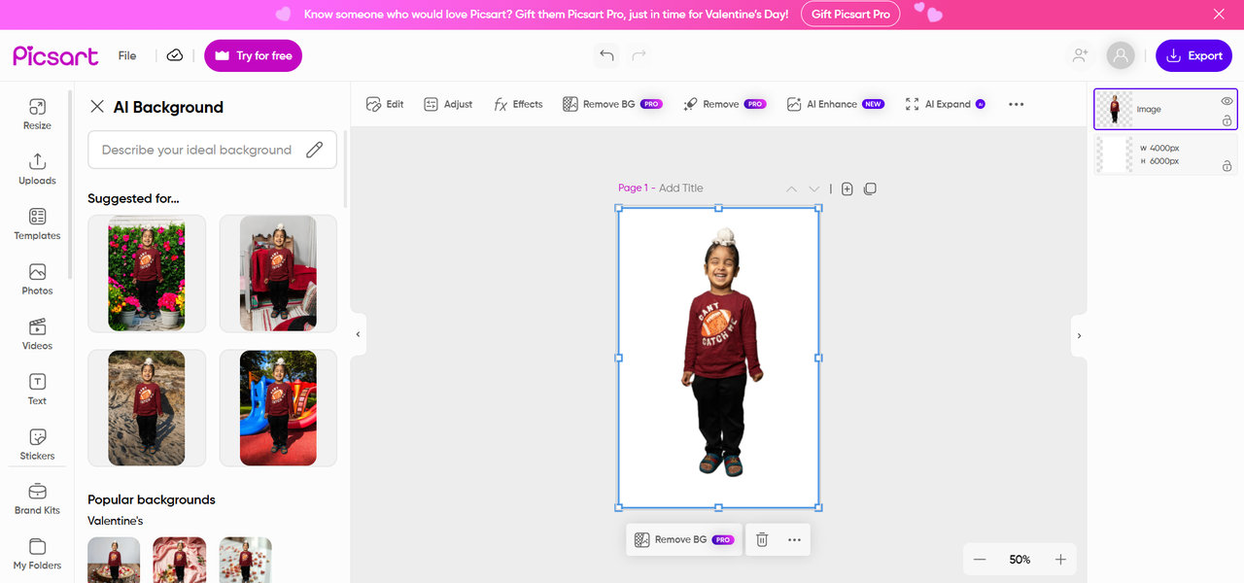Collapse the AI Background panel with left chevron
The image size is (1244, 583).
pos(358,334)
